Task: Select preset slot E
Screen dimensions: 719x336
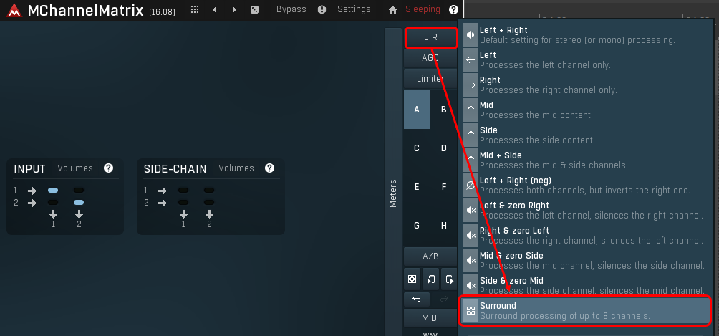Action: point(417,186)
